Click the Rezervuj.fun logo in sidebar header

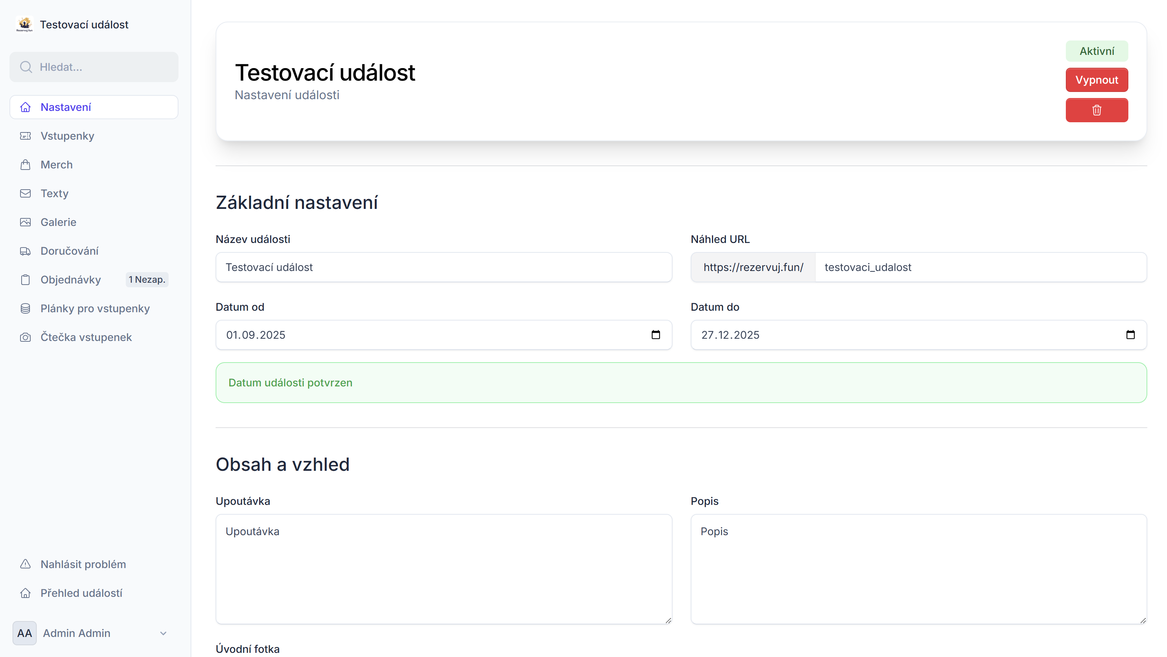[x=25, y=25]
